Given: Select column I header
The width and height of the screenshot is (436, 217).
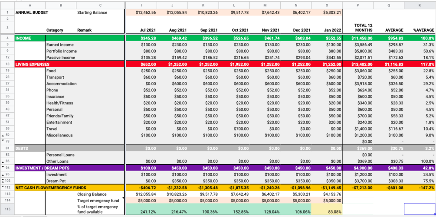Looking at the screenshot, I should (141, 5).
